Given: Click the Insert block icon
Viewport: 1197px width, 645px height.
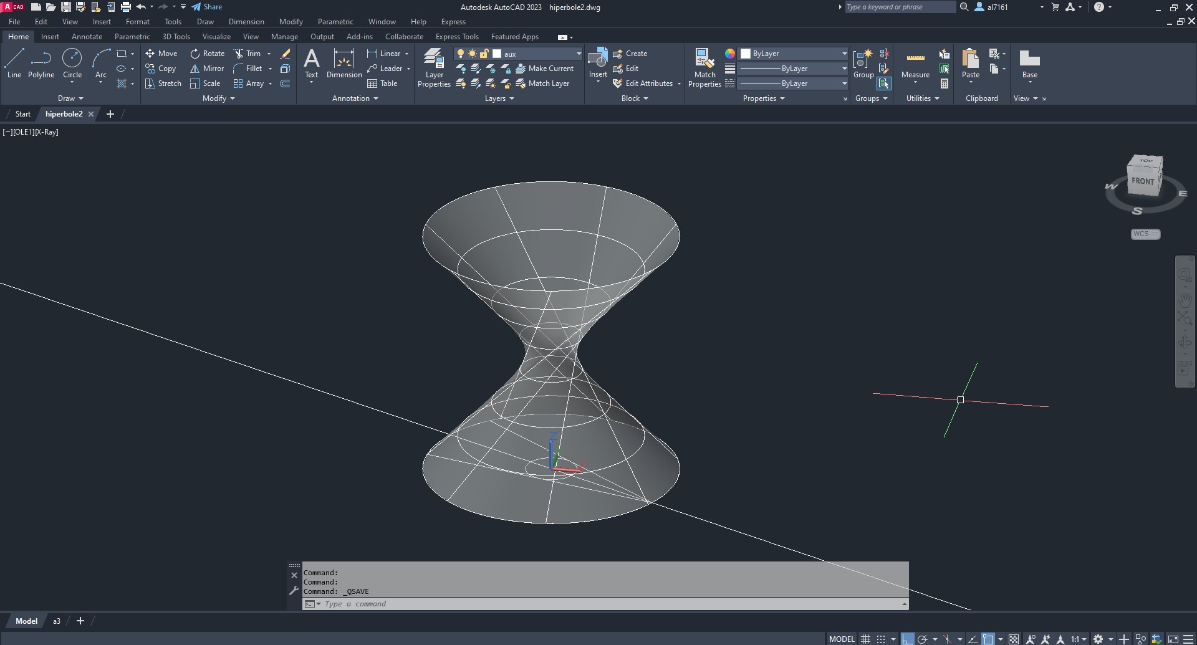Looking at the screenshot, I should 598,59.
